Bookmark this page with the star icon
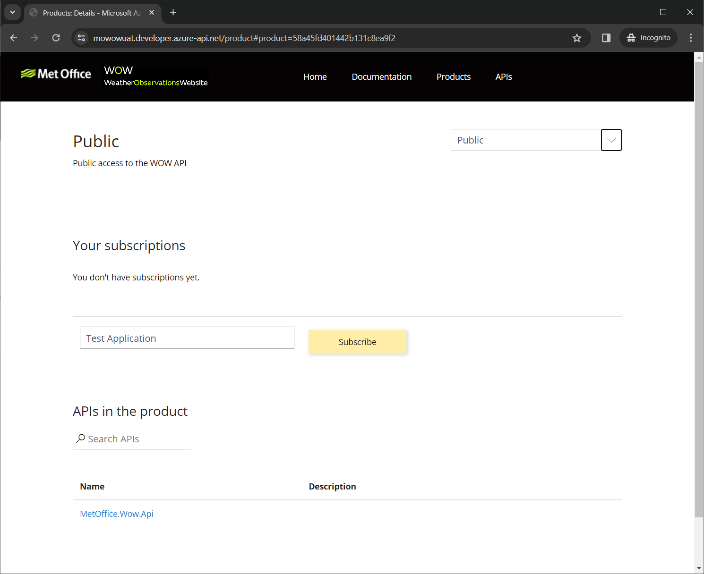Screen dimensions: 704x574 click(576, 38)
